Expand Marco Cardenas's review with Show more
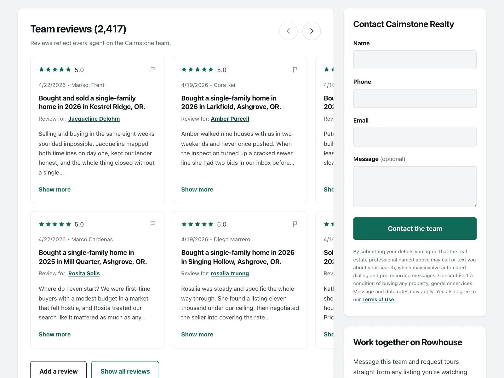The image size is (504, 378). 54,334
